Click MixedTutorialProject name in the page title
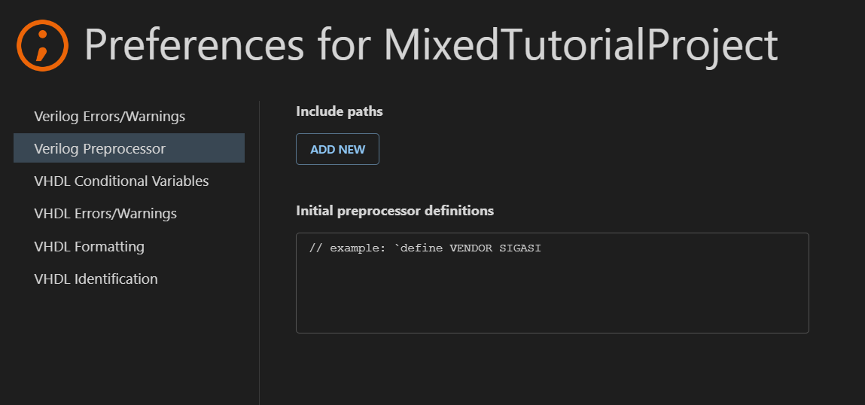865x405 pixels. pos(580,45)
